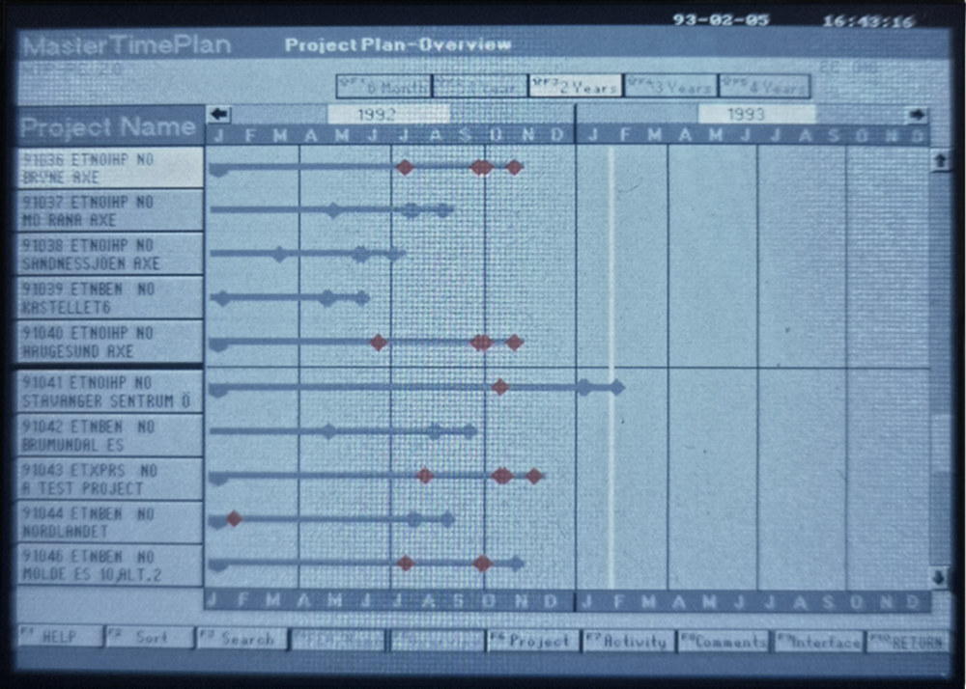Click the MasterTimePlan application title

(x=127, y=45)
